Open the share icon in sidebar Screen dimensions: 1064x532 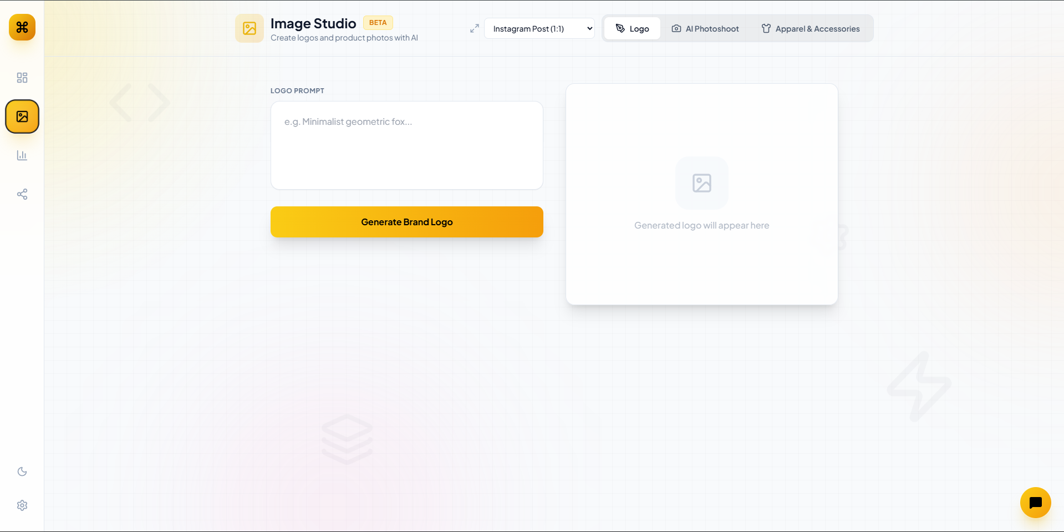click(x=22, y=194)
